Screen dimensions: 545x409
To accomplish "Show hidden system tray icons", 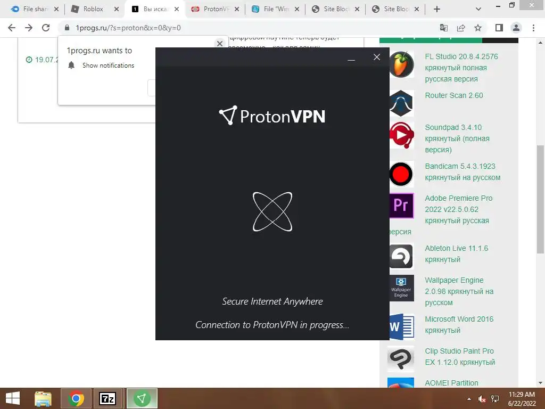I will 469,399.
